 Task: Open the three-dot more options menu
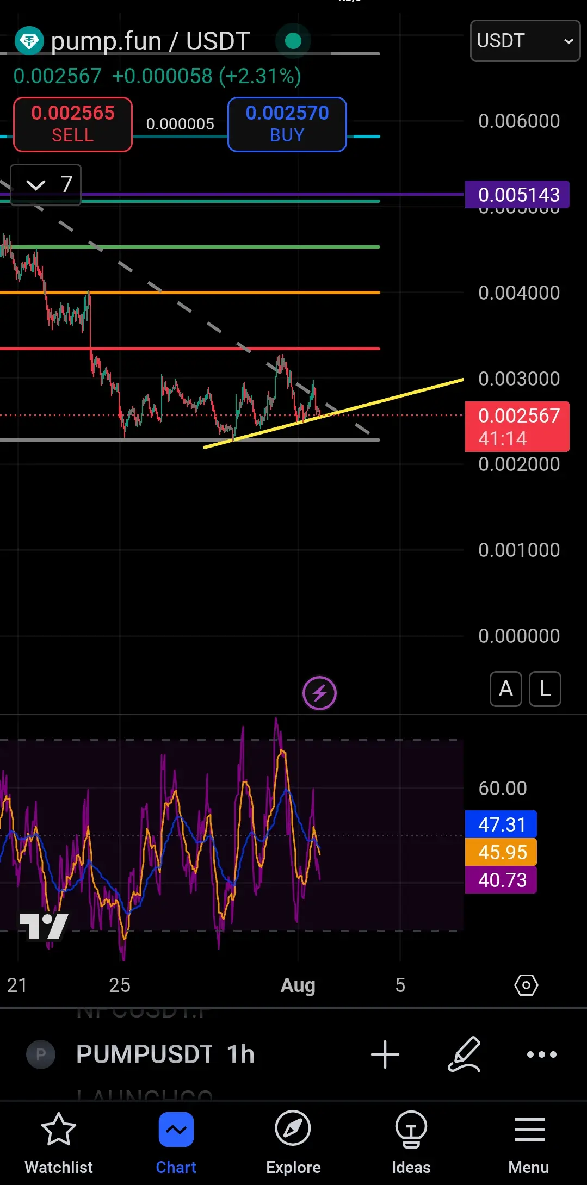click(x=542, y=1054)
